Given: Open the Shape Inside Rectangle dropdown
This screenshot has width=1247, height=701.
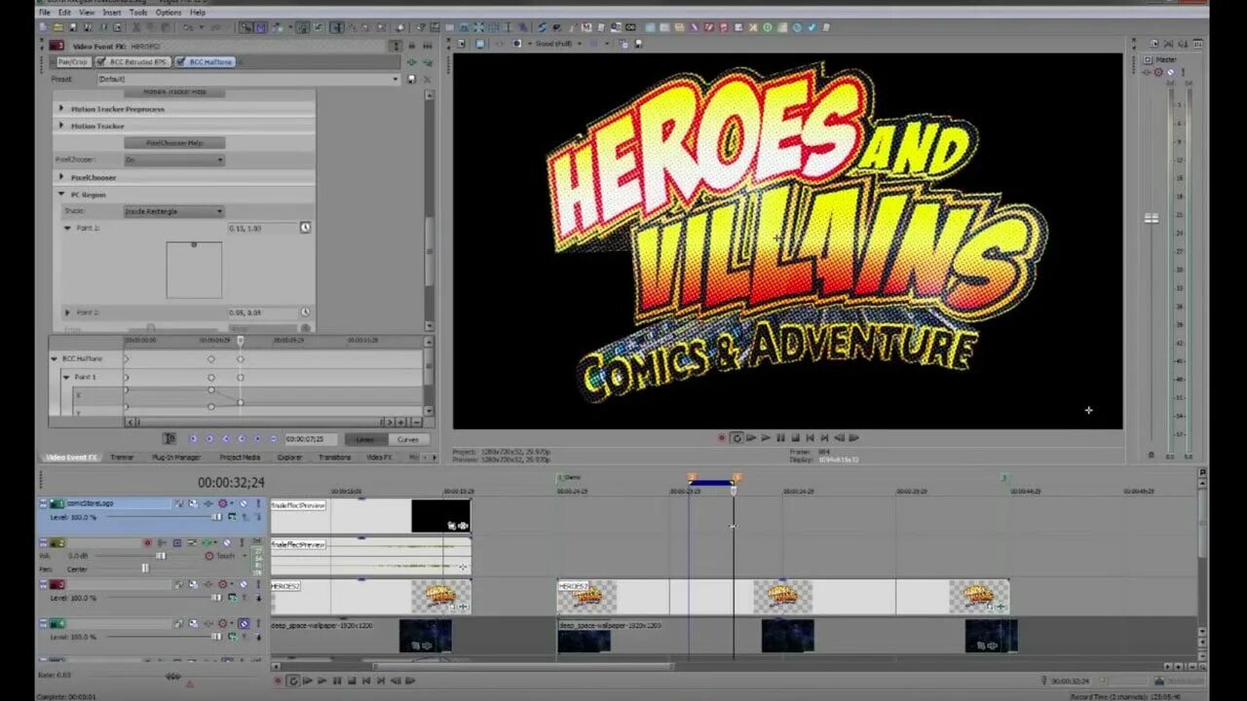Looking at the screenshot, I should point(174,211).
